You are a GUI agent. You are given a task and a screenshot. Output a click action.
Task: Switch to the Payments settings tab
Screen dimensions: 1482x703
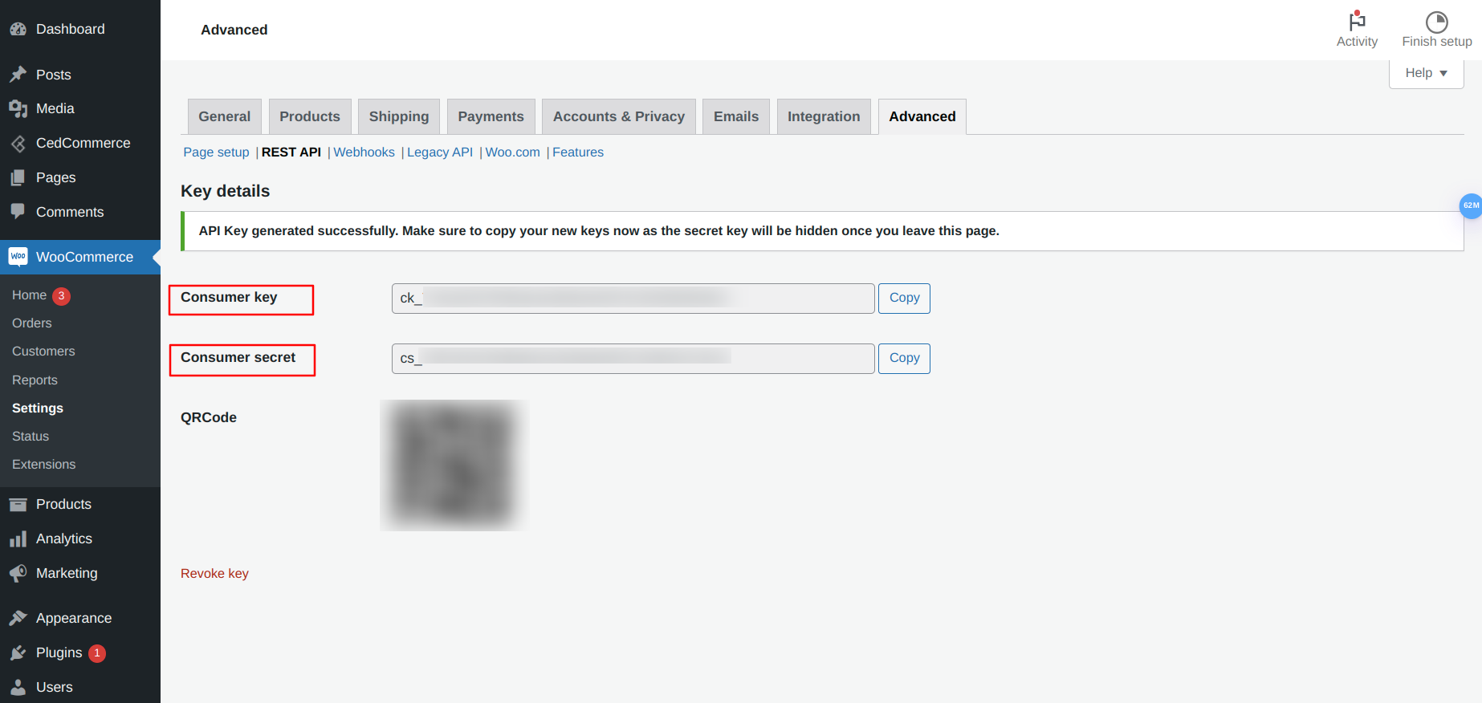pos(491,116)
